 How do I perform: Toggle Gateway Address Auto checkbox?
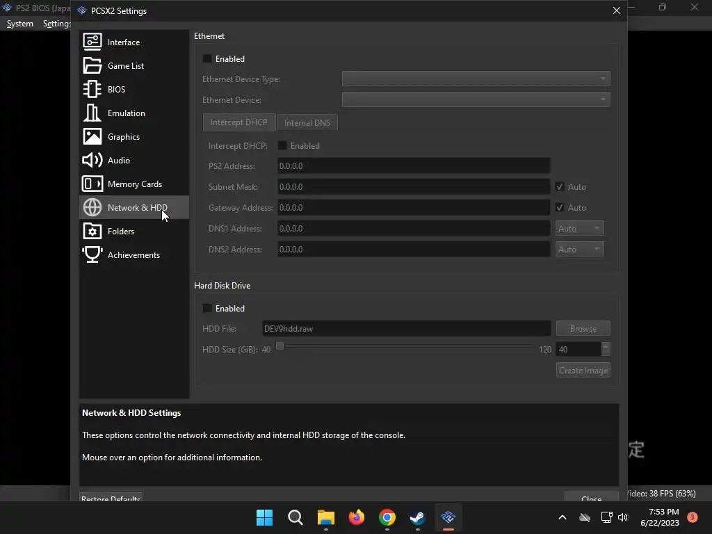click(x=560, y=207)
